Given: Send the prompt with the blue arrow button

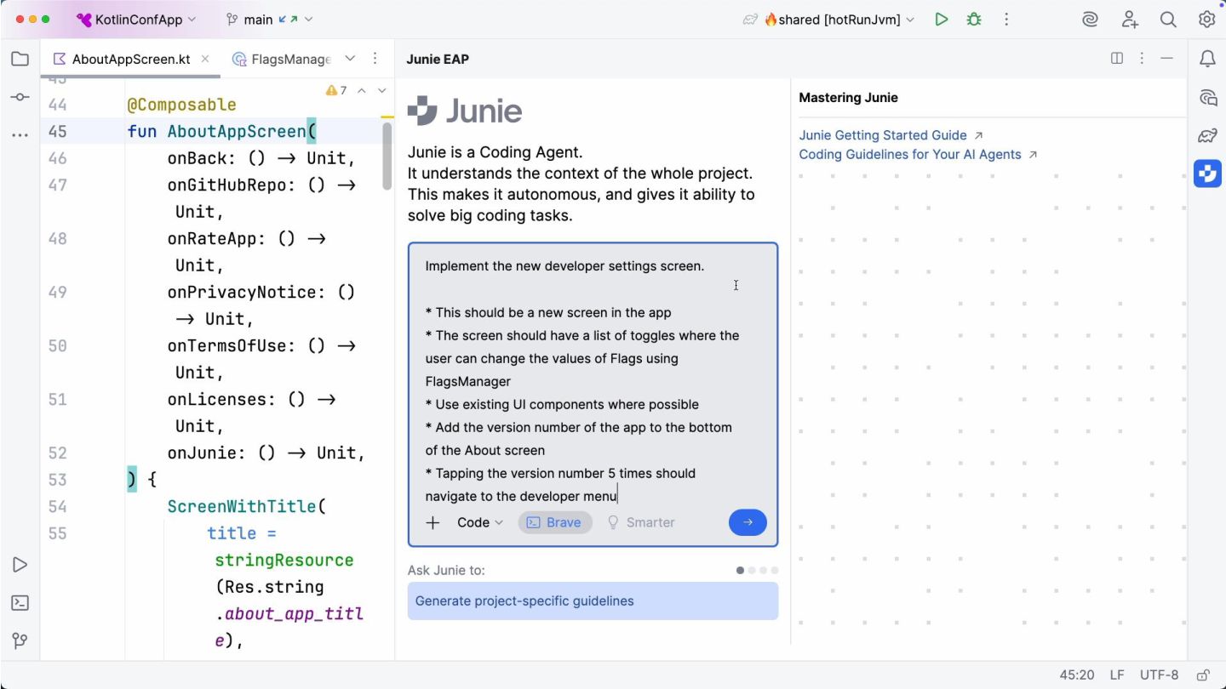Looking at the screenshot, I should click(x=748, y=522).
